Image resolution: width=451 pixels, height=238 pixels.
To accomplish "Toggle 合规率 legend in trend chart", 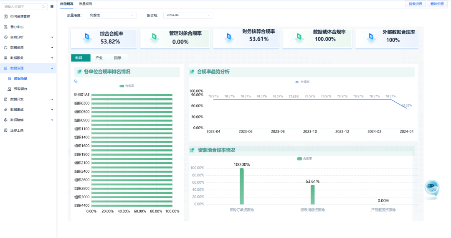I will click(x=302, y=82).
